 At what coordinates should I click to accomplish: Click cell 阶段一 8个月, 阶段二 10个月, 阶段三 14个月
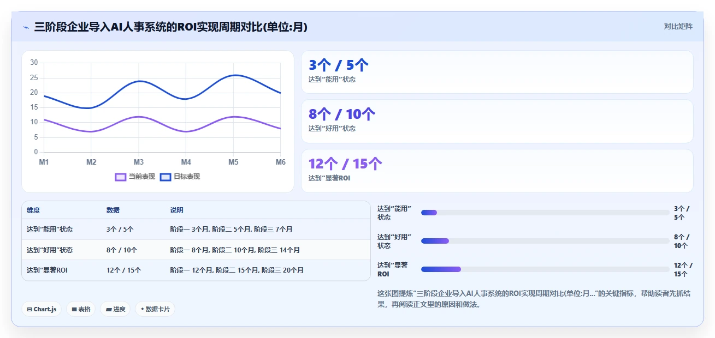235,250
